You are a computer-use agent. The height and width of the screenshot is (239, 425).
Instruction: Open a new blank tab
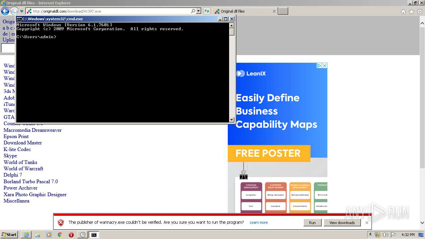click(x=283, y=11)
